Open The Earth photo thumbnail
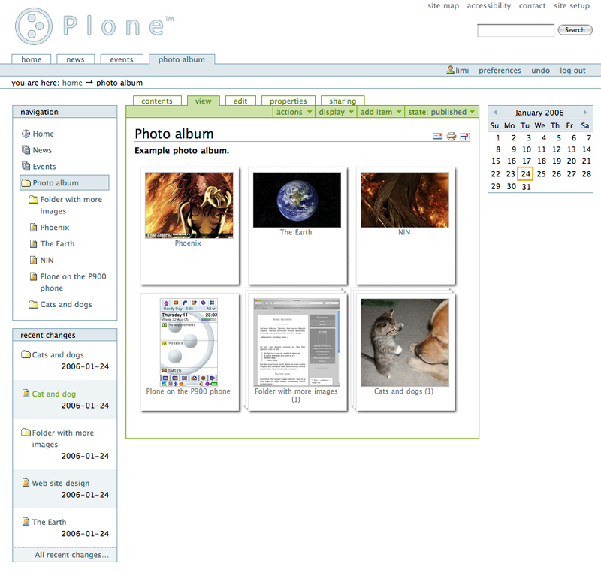The height and width of the screenshot is (576, 601). click(297, 199)
